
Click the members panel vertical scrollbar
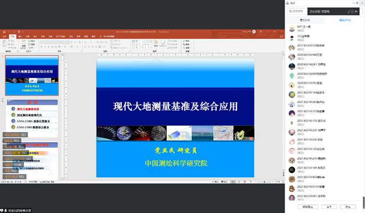click(x=363, y=202)
